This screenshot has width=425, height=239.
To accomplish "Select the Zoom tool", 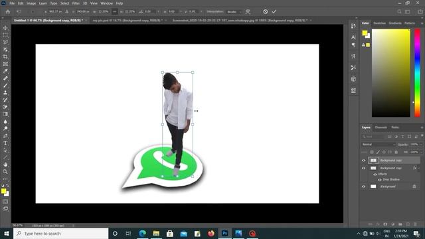I will click(x=5, y=171).
